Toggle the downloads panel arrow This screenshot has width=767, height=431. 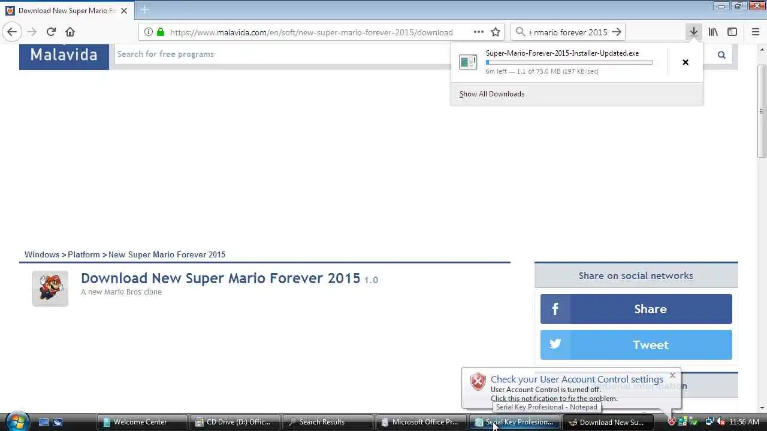[x=693, y=32]
